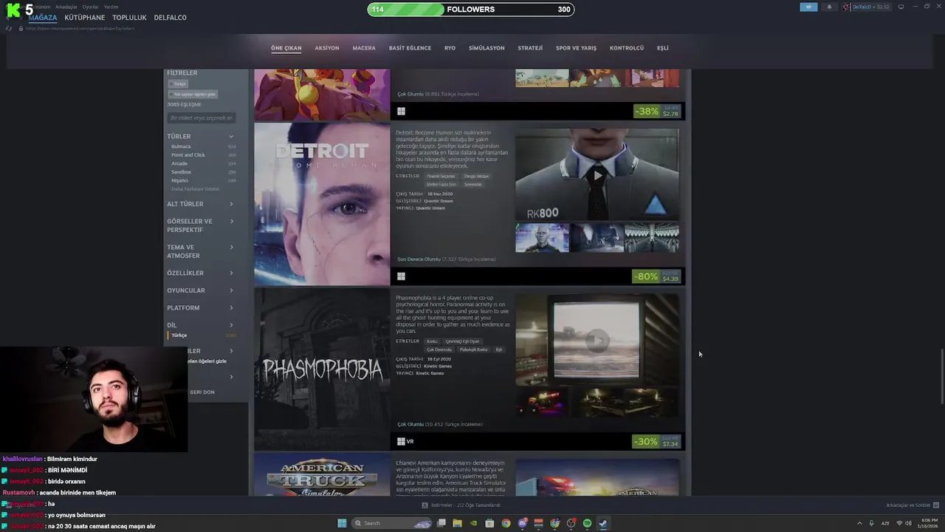Click the -38% discount price button
Image resolution: width=945 pixels, height=532 pixels.
point(657,112)
